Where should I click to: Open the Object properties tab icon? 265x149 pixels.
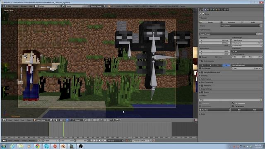pyautogui.click(x=217, y=10)
